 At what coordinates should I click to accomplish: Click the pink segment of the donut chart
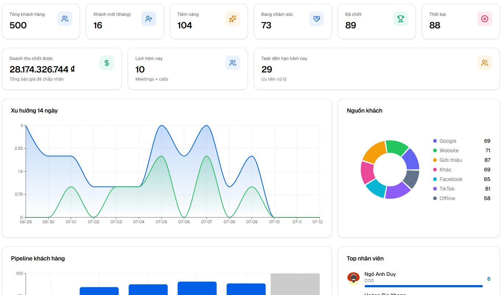pyautogui.click(x=367, y=173)
